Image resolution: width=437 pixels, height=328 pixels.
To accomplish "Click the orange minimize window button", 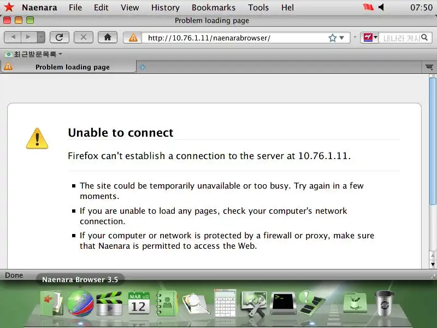I will pos(19,20).
